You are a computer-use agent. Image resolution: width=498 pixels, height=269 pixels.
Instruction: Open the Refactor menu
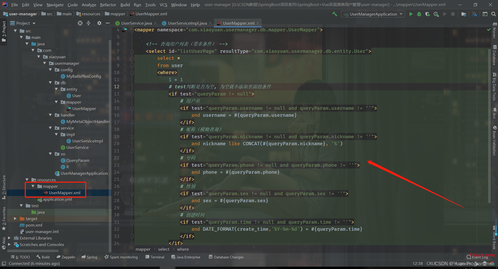(108, 5)
